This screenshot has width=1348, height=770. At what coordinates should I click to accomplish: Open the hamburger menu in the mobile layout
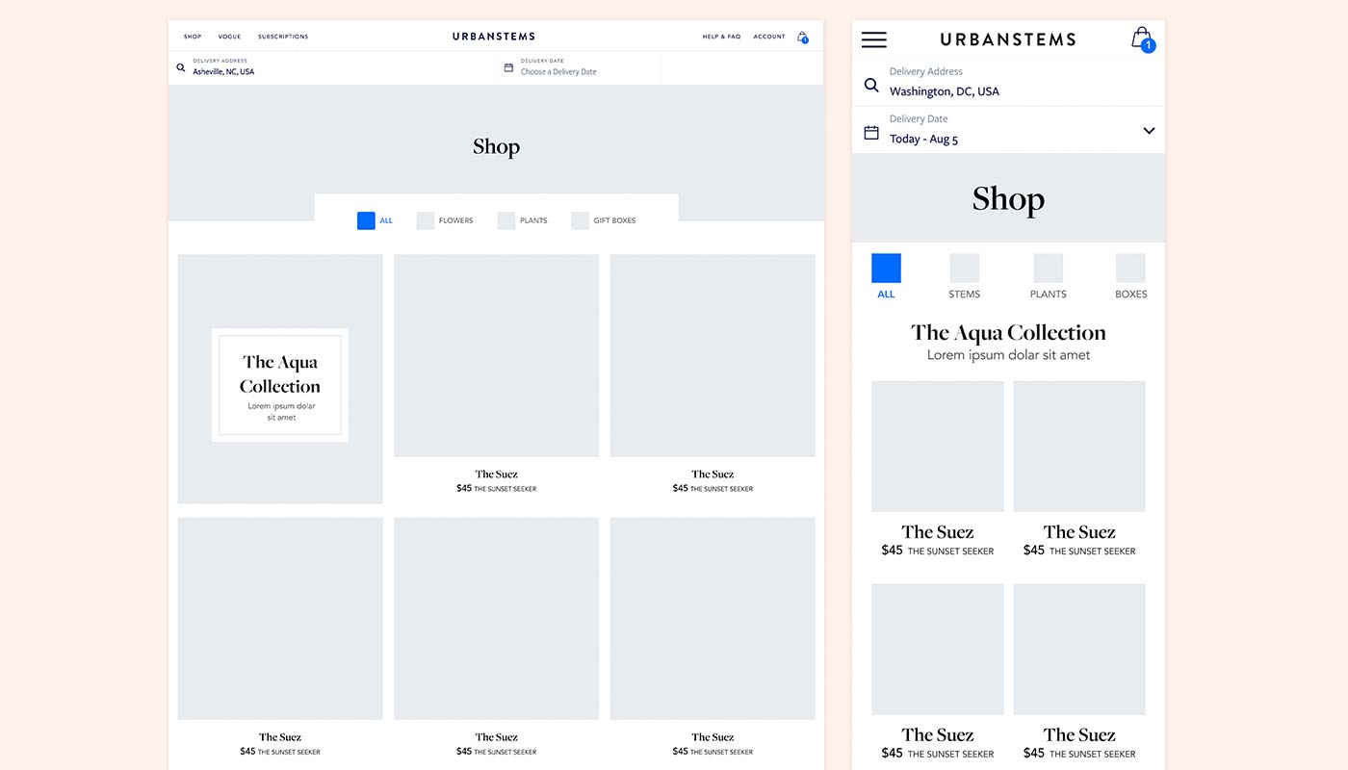pyautogui.click(x=874, y=39)
